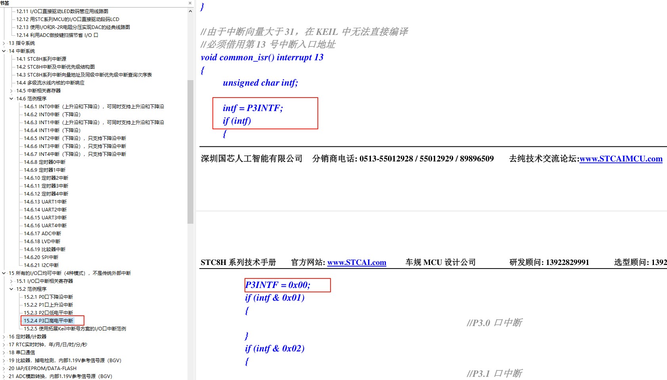Jump to 14.6.13 UART1中断

pyautogui.click(x=45, y=202)
